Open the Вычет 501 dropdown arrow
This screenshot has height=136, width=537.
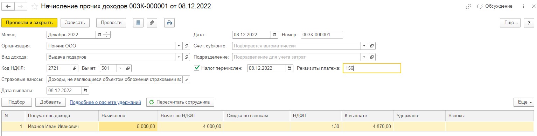[120, 68]
